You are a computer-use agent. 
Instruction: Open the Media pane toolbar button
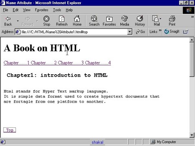click(x=124, y=21)
